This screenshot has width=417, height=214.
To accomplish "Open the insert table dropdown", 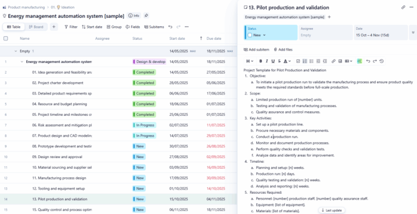I will (x=348, y=61).
